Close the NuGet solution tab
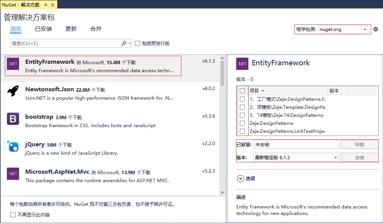 53,5
